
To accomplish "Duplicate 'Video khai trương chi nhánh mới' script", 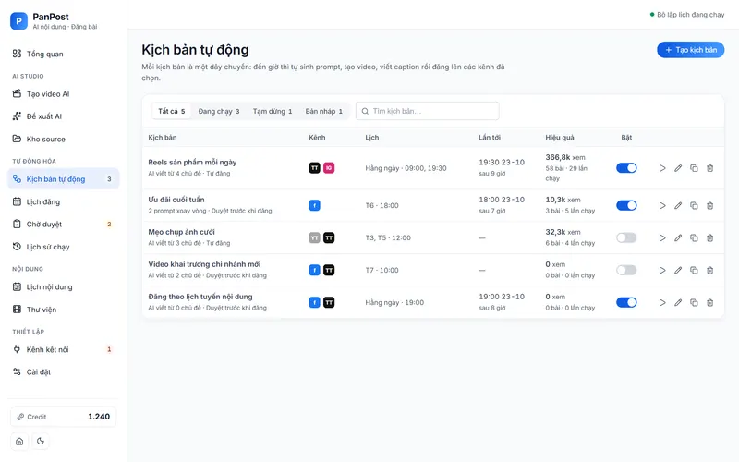I will [x=694, y=270].
